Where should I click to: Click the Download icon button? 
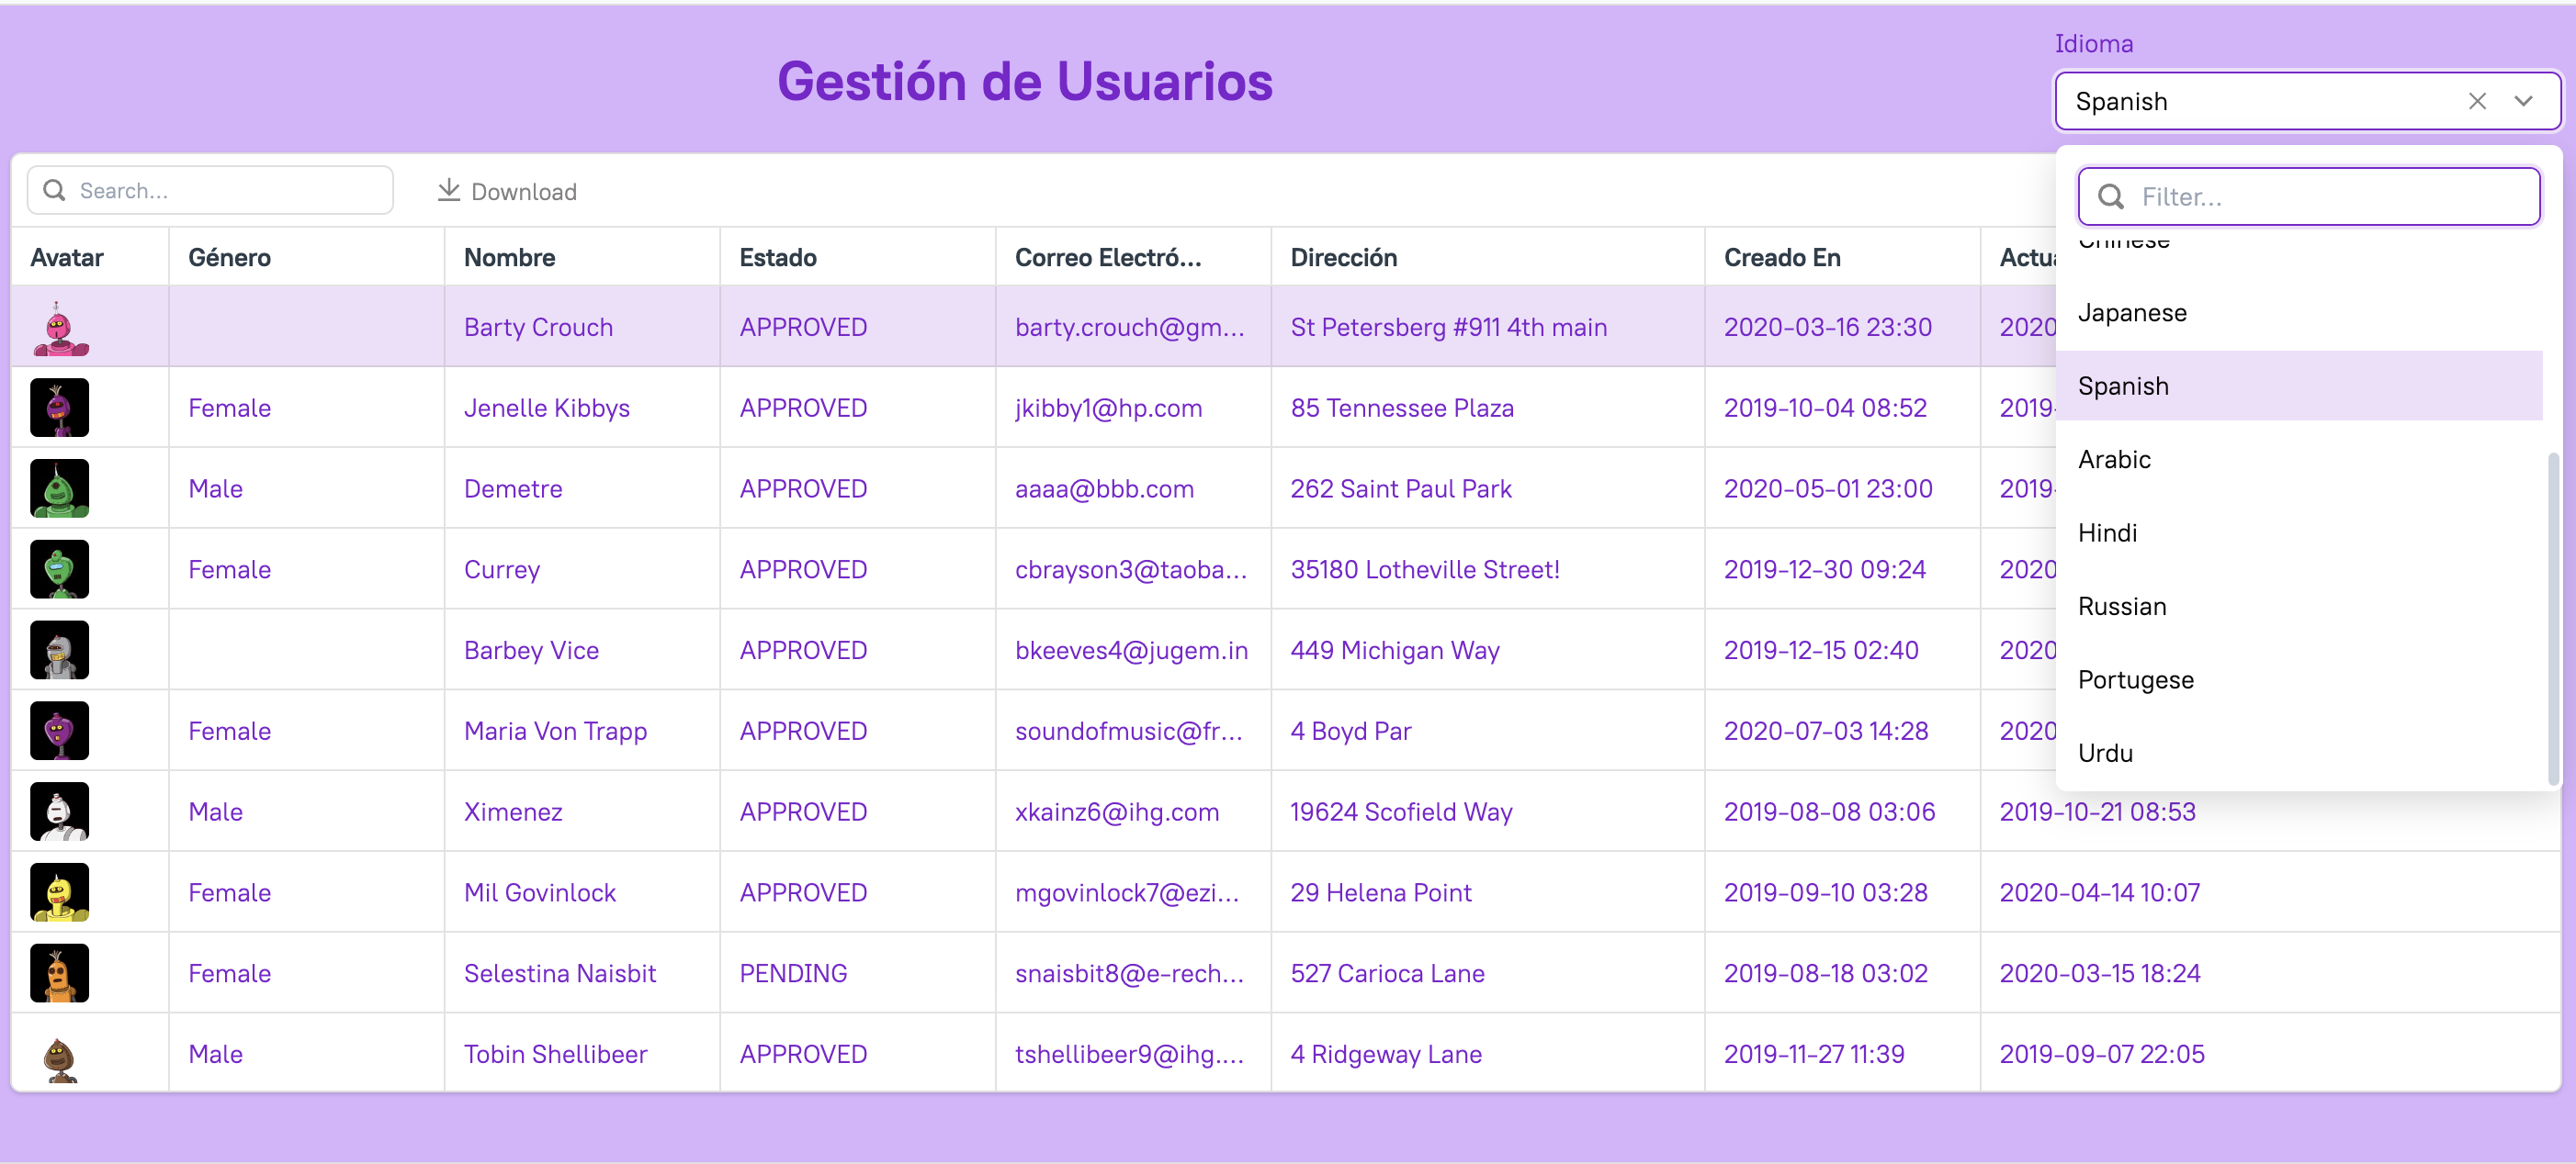[449, 190]
